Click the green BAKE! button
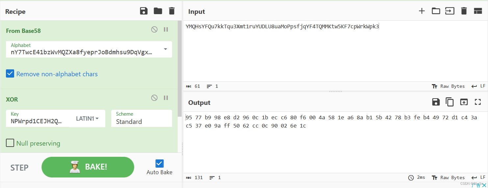 tap(88, 167)
